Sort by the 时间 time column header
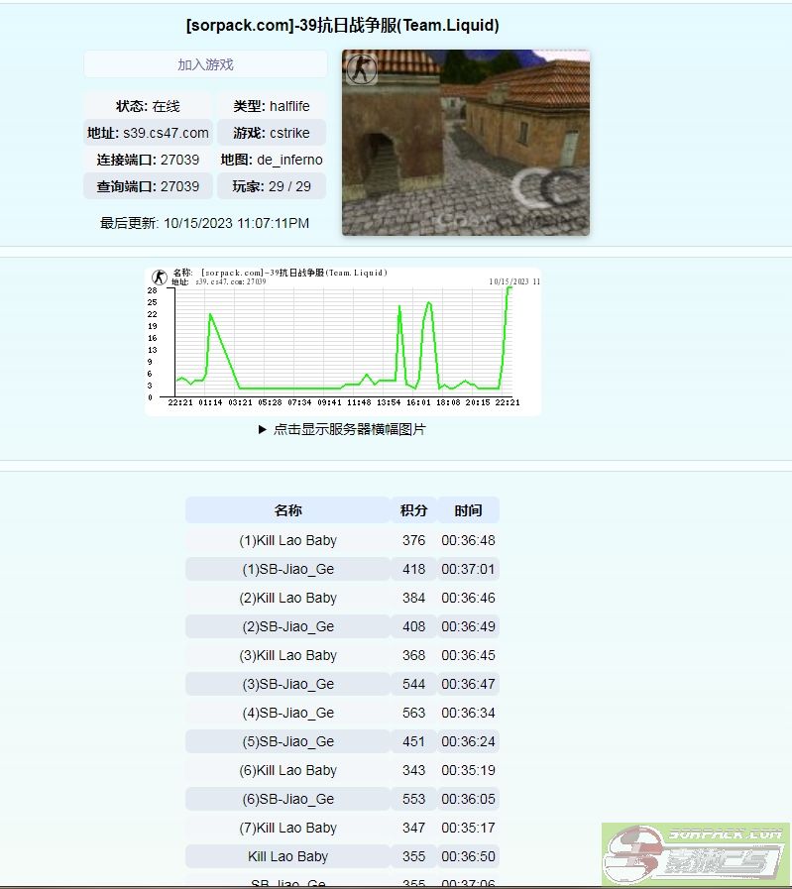The height and width of the screenshot is (889, 792). click(x=468, y=510)
